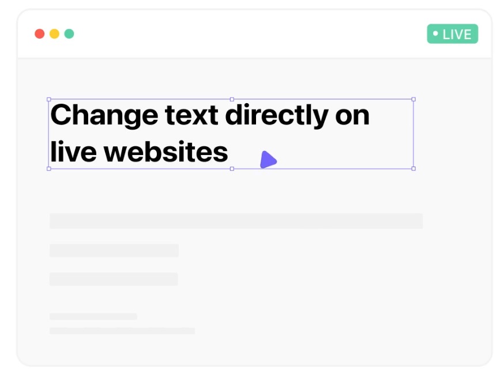This screenshot has height=378, width=504.
Task: Select the bottom-left selection handle
Action: [x=49, y=169]
